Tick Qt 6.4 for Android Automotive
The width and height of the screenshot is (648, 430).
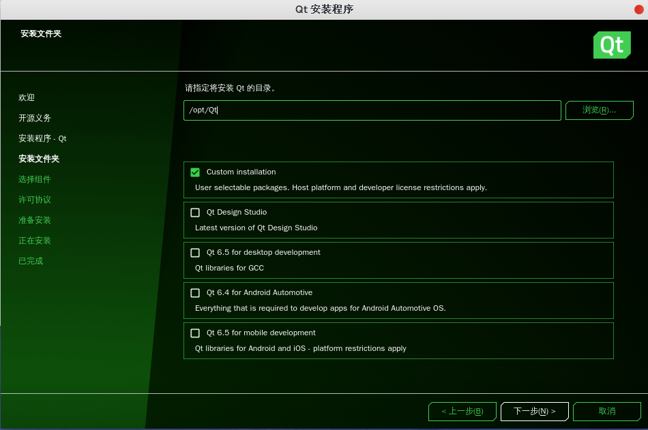[x=195, y=293]
